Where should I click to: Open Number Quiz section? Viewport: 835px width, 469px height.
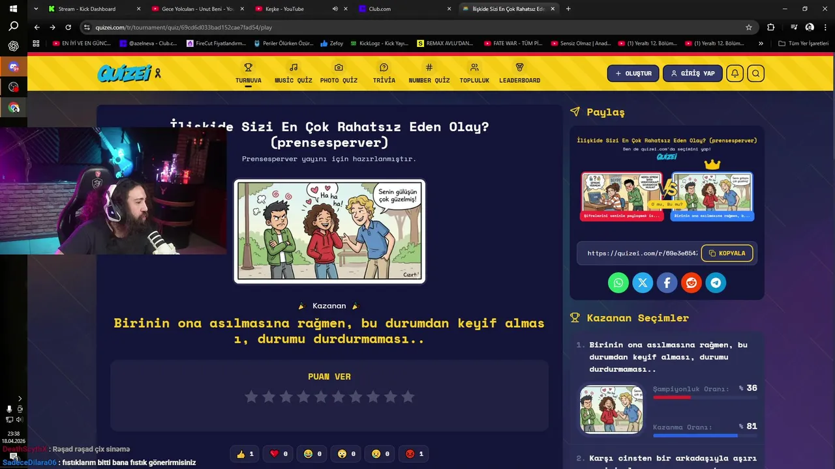tap(429, 73)
